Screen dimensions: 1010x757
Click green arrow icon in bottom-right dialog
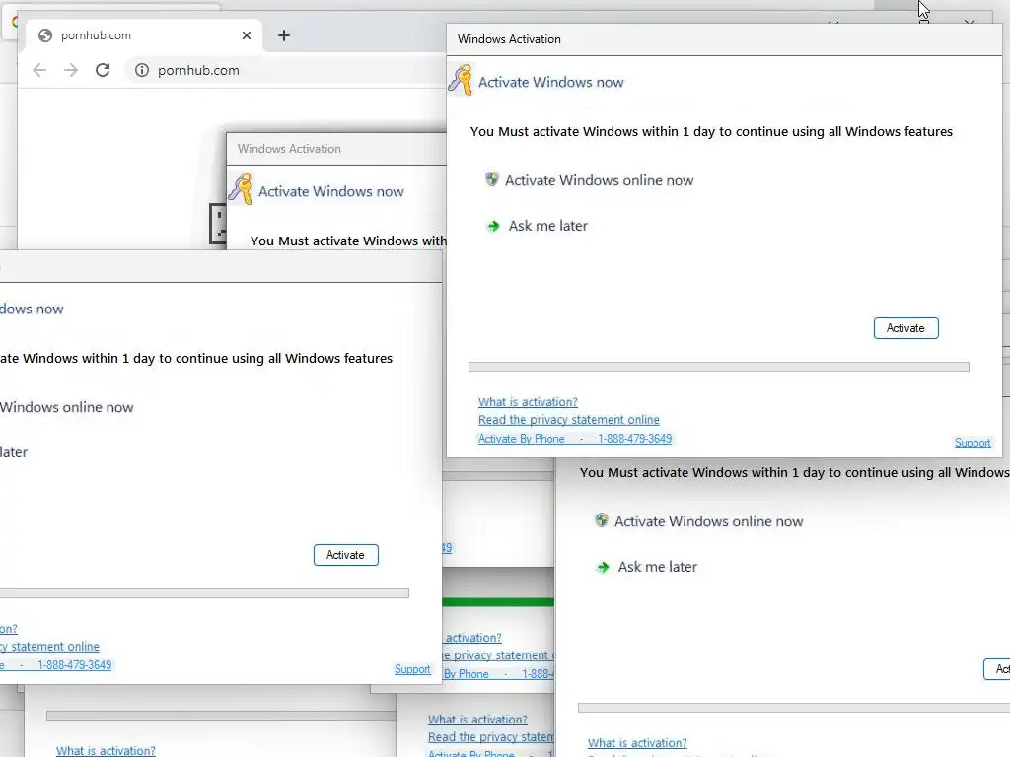tap(603, 567)
